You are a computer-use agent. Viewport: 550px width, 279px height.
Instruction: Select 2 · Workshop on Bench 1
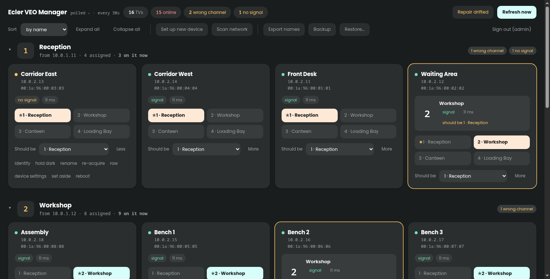(x=235, y=273)
